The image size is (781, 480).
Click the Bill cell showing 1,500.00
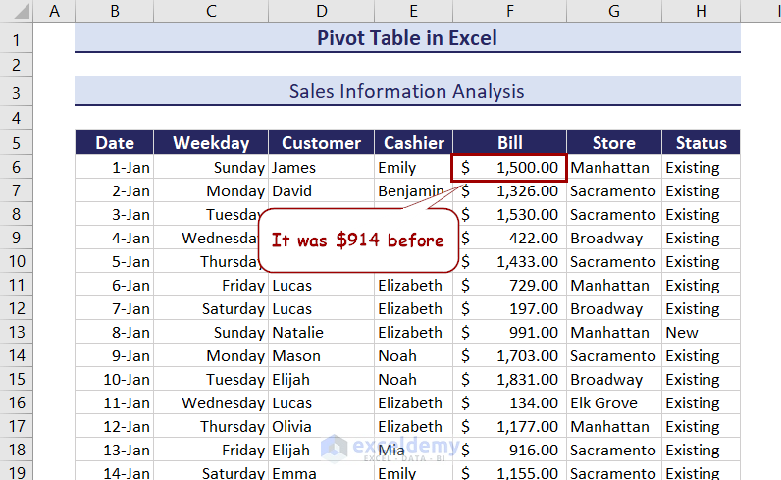509,167
